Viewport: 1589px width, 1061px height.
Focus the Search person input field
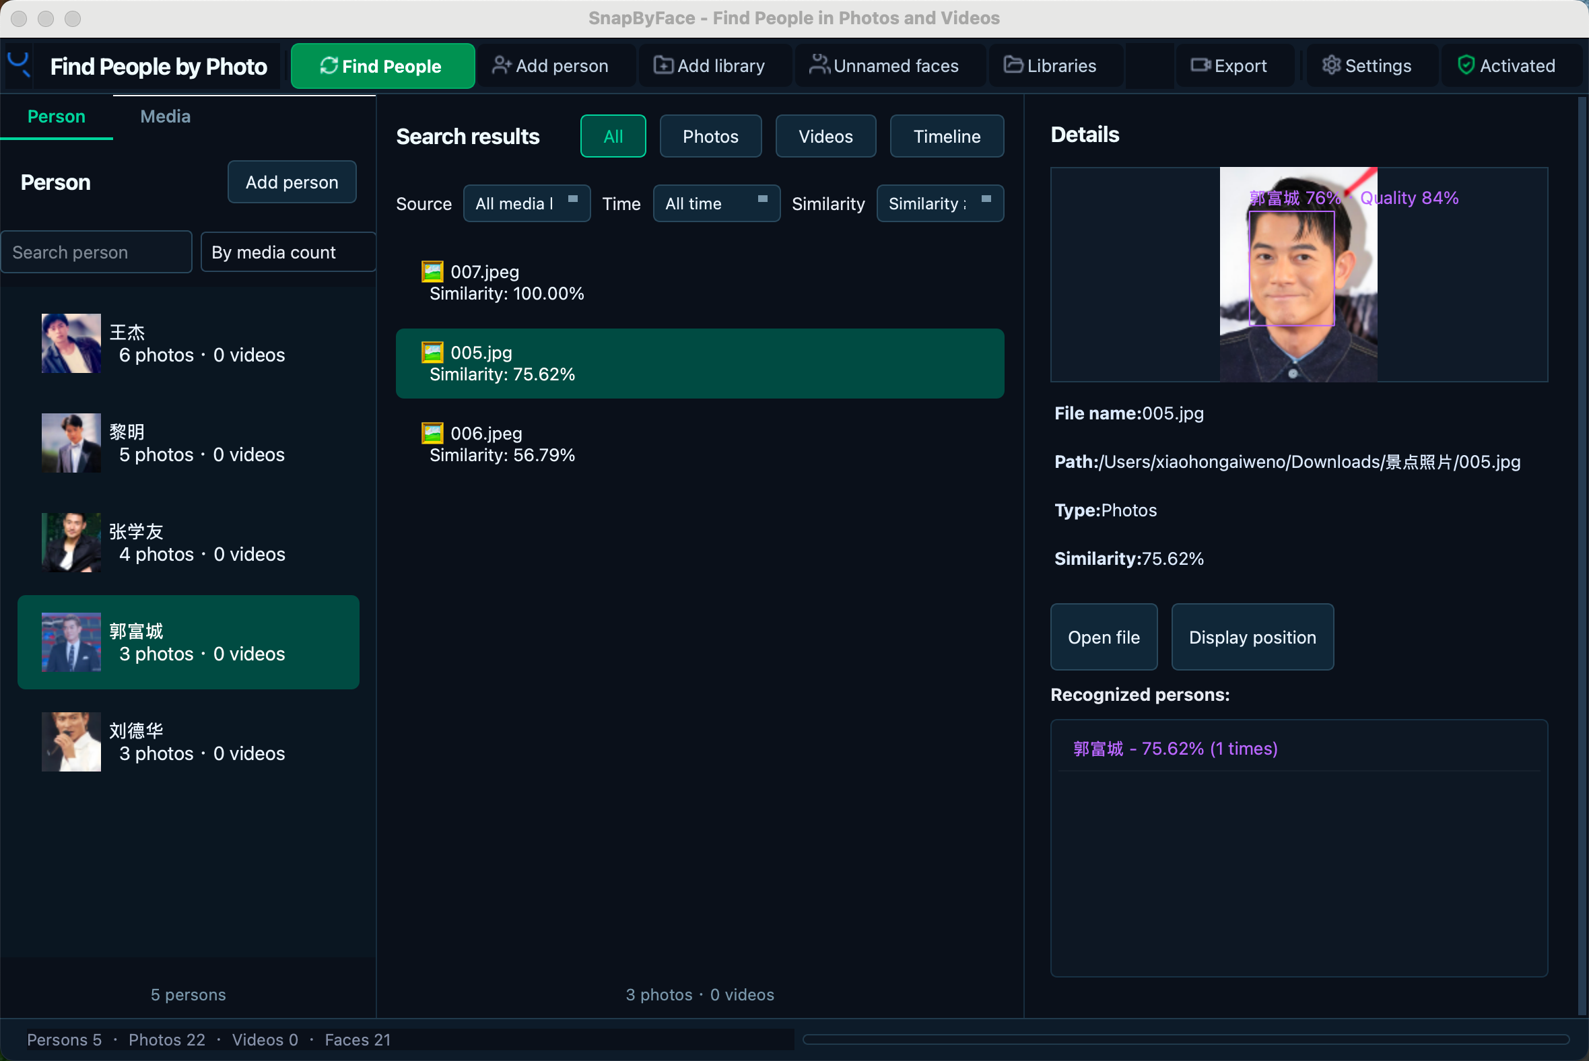(97, 252)
